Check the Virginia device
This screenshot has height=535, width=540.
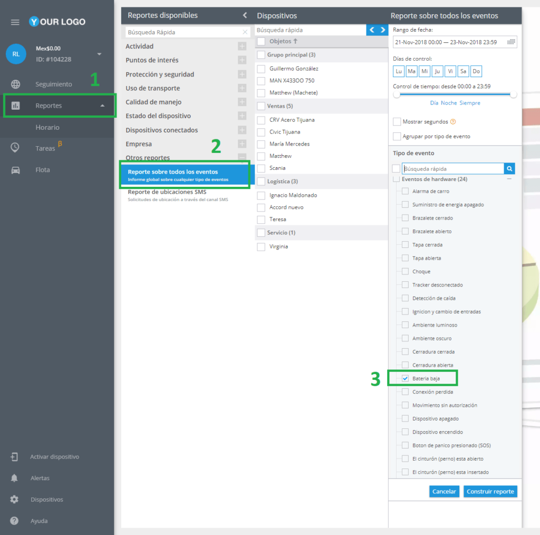[261, 246]
